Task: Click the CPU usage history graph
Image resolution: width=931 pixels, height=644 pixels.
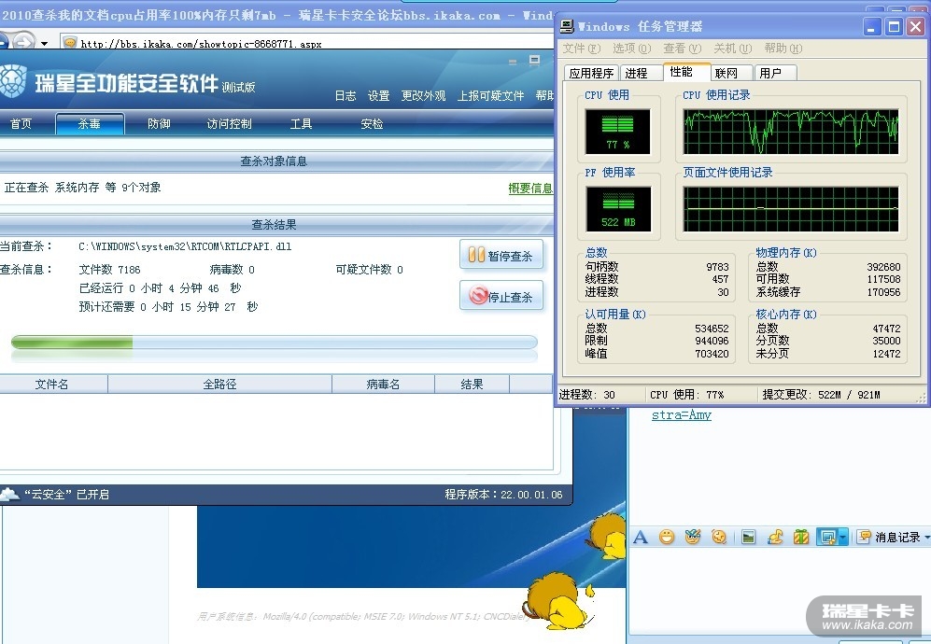Action: pos(791,132)
